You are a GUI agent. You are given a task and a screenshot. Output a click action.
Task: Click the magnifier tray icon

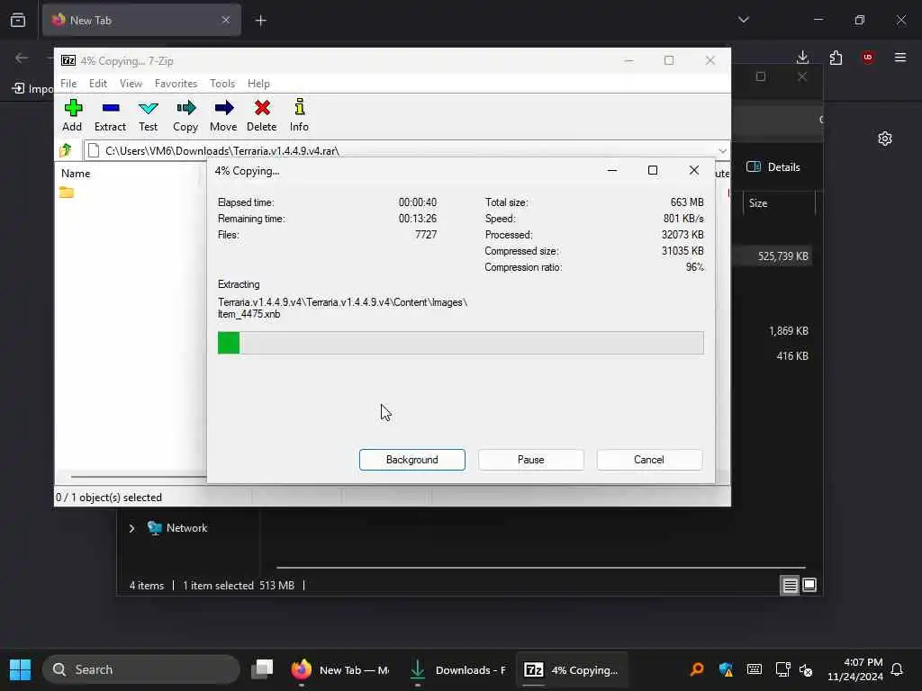697,669
